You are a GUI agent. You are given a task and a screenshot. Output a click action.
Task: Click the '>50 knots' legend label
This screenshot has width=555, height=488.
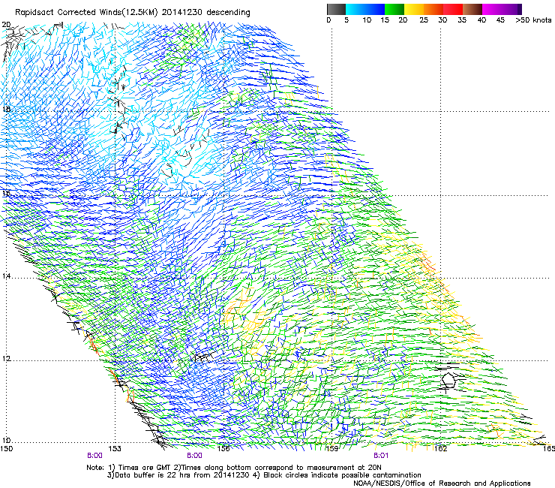[533, 20]
